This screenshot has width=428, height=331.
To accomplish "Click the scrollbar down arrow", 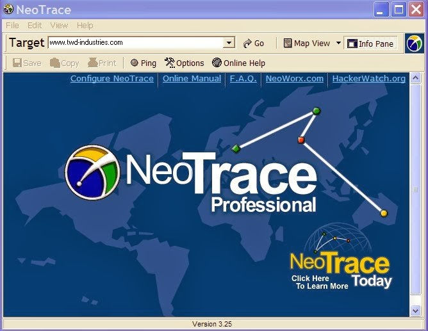I will [415, 311].
